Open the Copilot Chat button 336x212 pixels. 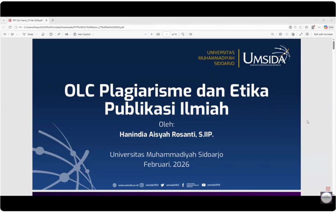click(328, 27)
